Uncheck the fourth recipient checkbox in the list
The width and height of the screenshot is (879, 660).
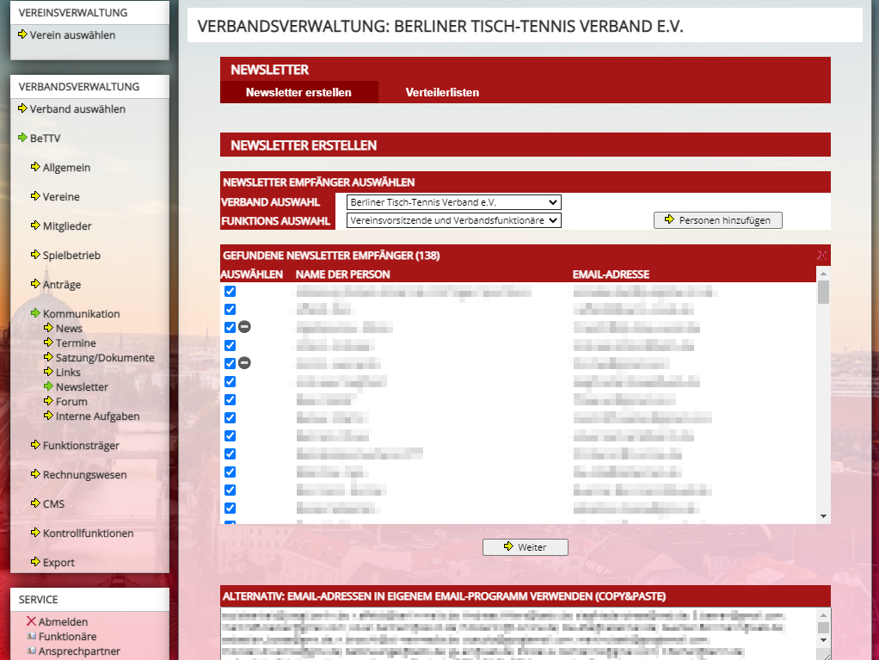click(230, 345)
